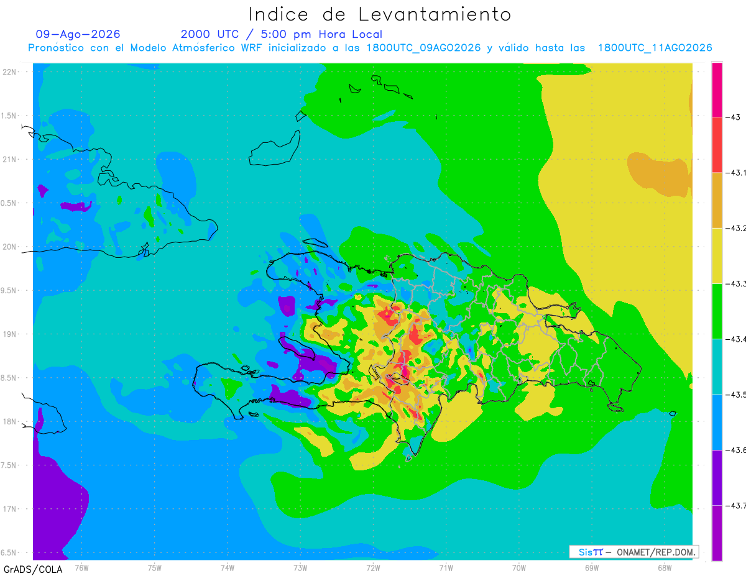
Task: Click longitude label '71W'
Action: 446,567
